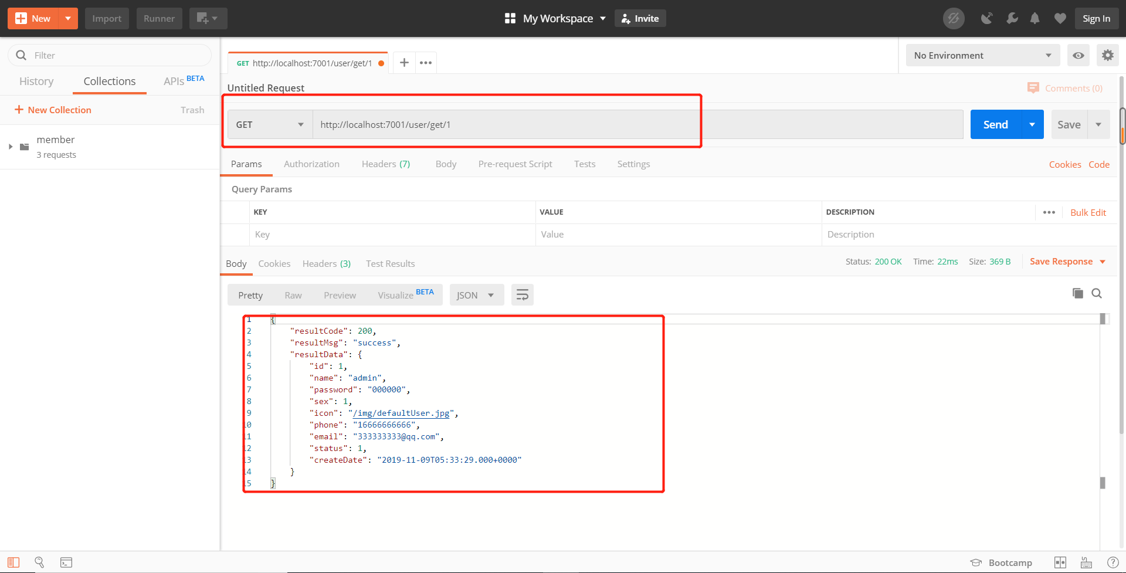
Task: Open the No Environment selector
Action: (x=983, y=55)
